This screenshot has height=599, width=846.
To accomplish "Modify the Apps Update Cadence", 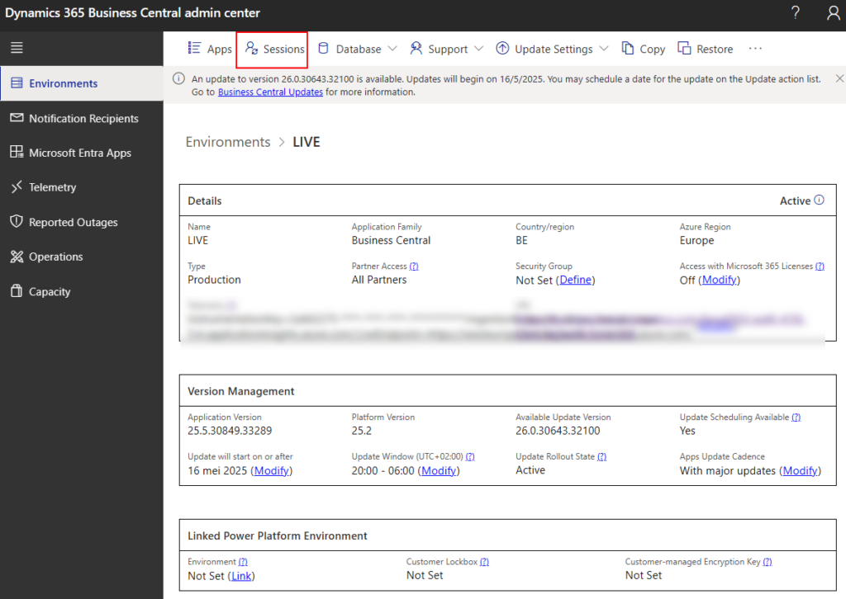I will pos(800,471).
